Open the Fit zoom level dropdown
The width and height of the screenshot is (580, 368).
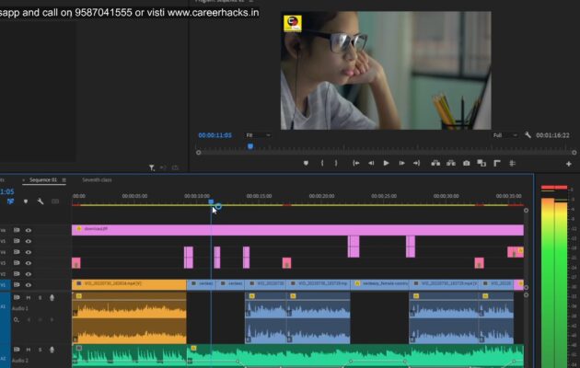coord(258,135)
